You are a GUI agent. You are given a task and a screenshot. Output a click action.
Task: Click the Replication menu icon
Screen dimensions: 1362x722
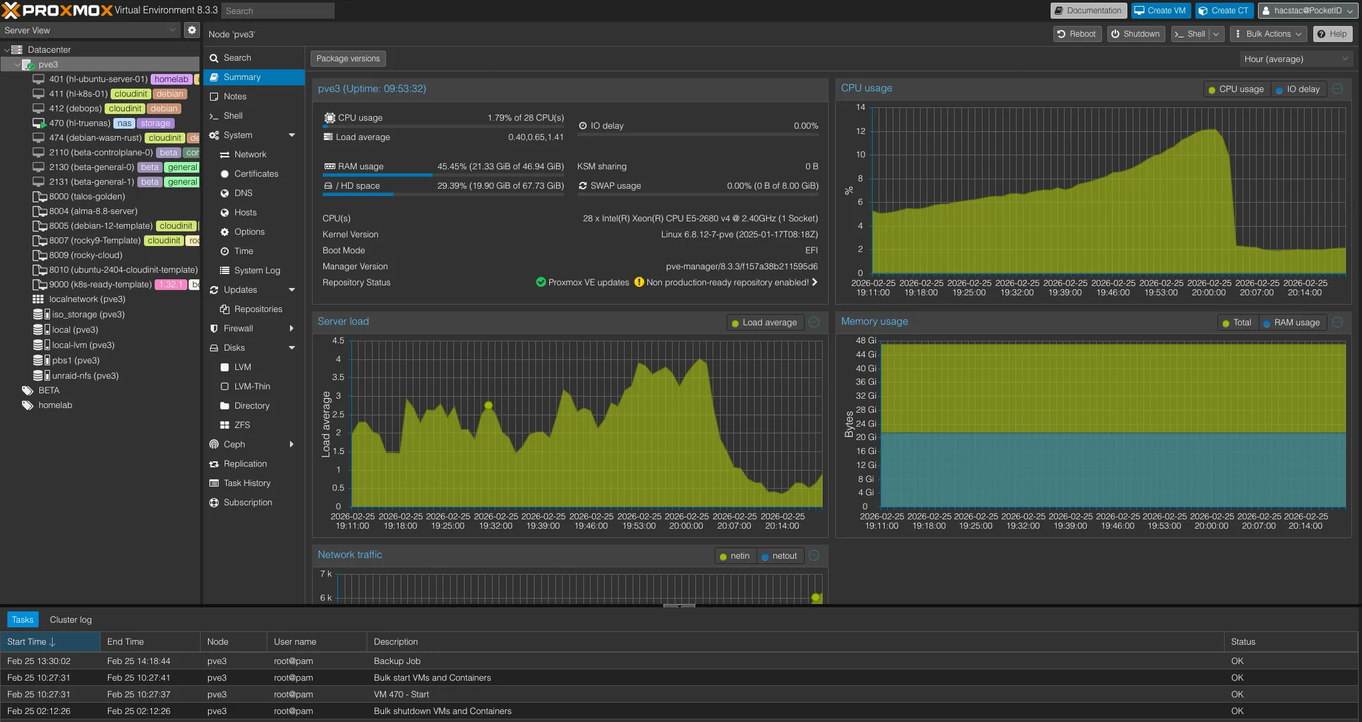[x=214, y=464]
